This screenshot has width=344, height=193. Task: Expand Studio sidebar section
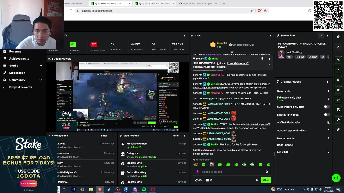[x=41, y=66]
